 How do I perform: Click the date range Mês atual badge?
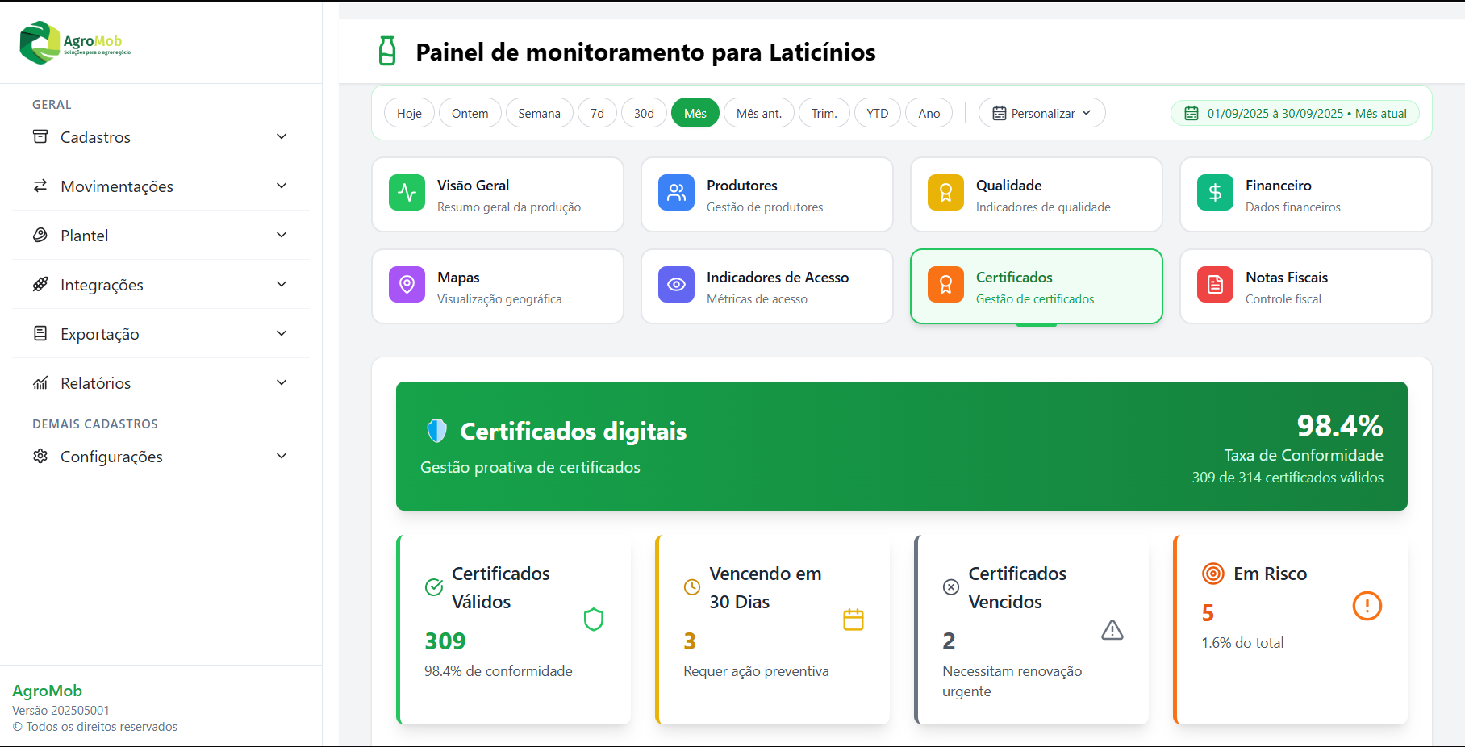point(1295,113)
